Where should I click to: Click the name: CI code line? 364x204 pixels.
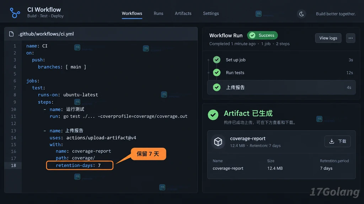(x=37, y=46)
